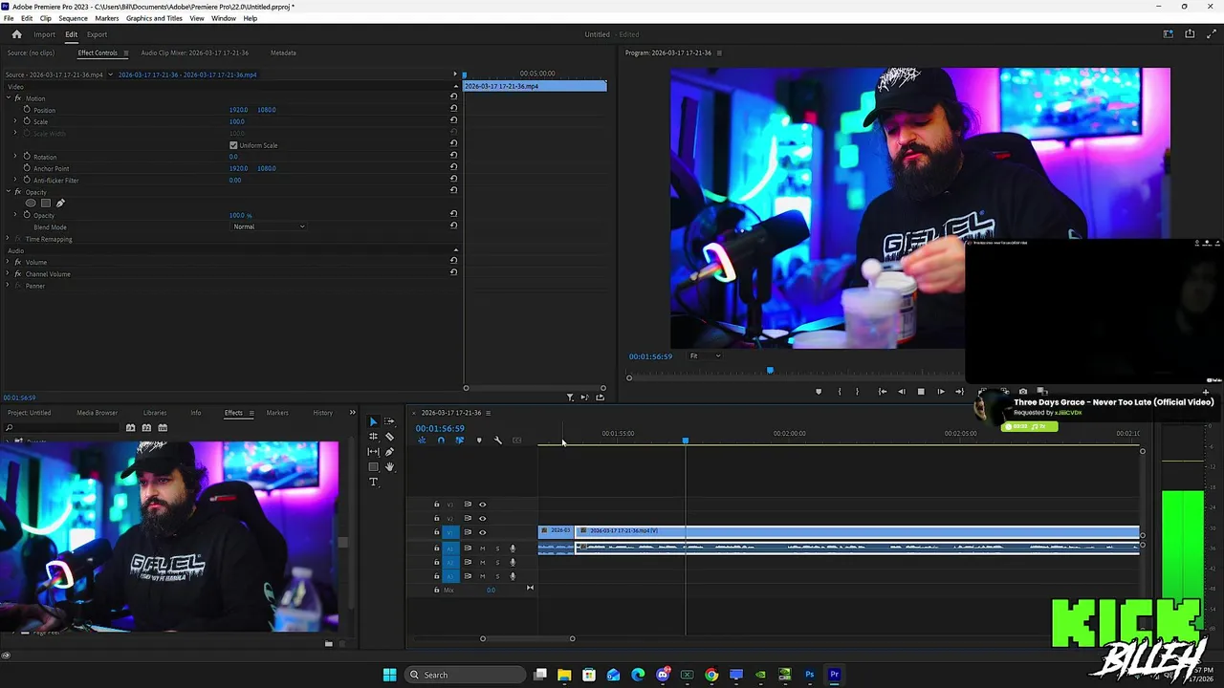Expand the Channel Volume effect
Image resolution: width=1224 pixels, height=688 pixels.
tap(8, 274)
